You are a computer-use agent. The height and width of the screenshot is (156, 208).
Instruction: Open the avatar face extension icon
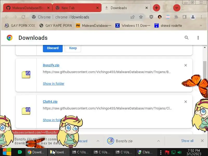160,17
